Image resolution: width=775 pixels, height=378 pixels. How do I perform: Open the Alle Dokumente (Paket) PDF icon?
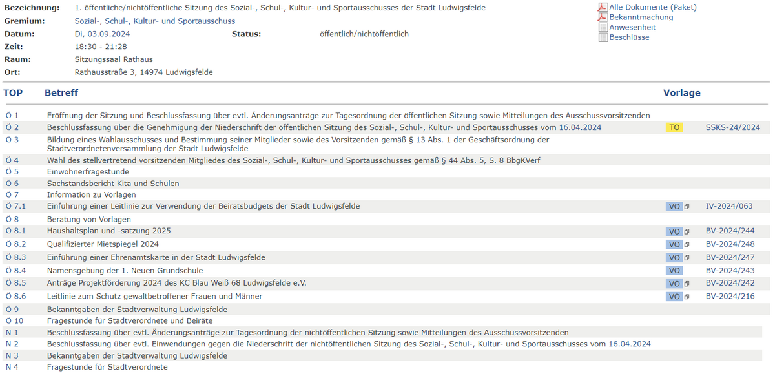[x=603, y=7]
